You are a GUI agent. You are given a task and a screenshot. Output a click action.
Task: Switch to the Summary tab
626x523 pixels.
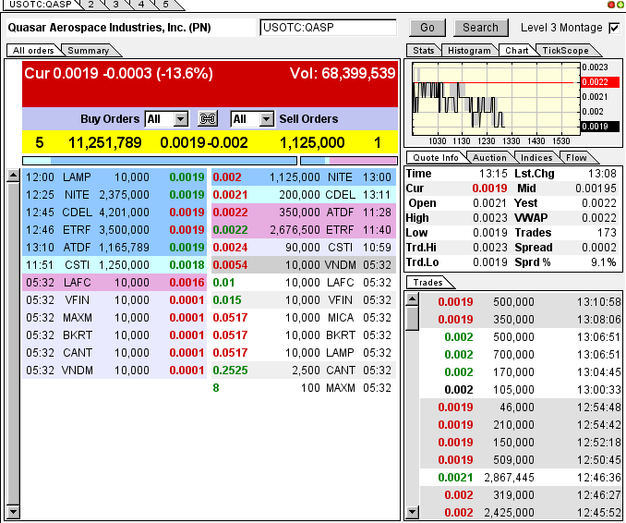pos(89,51)
